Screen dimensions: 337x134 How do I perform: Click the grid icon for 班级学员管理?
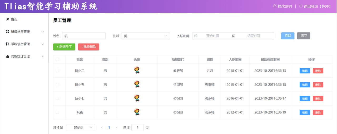[7, 32]
